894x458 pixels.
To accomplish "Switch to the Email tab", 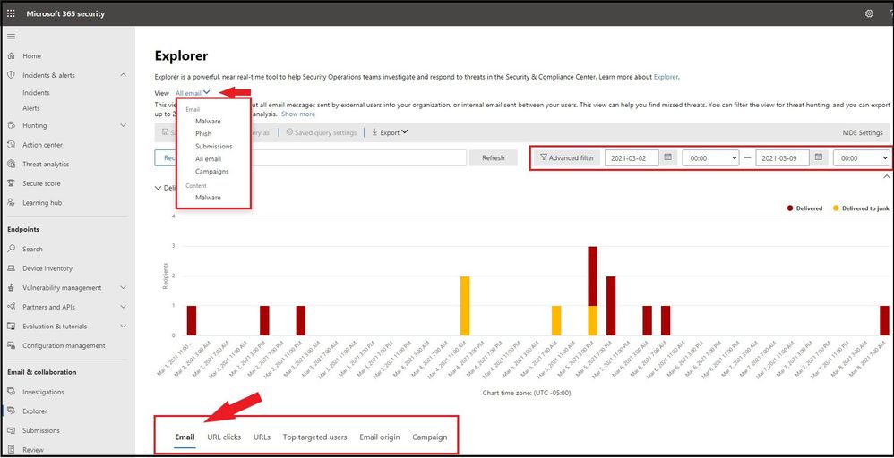I will click(x=185, y=437).
